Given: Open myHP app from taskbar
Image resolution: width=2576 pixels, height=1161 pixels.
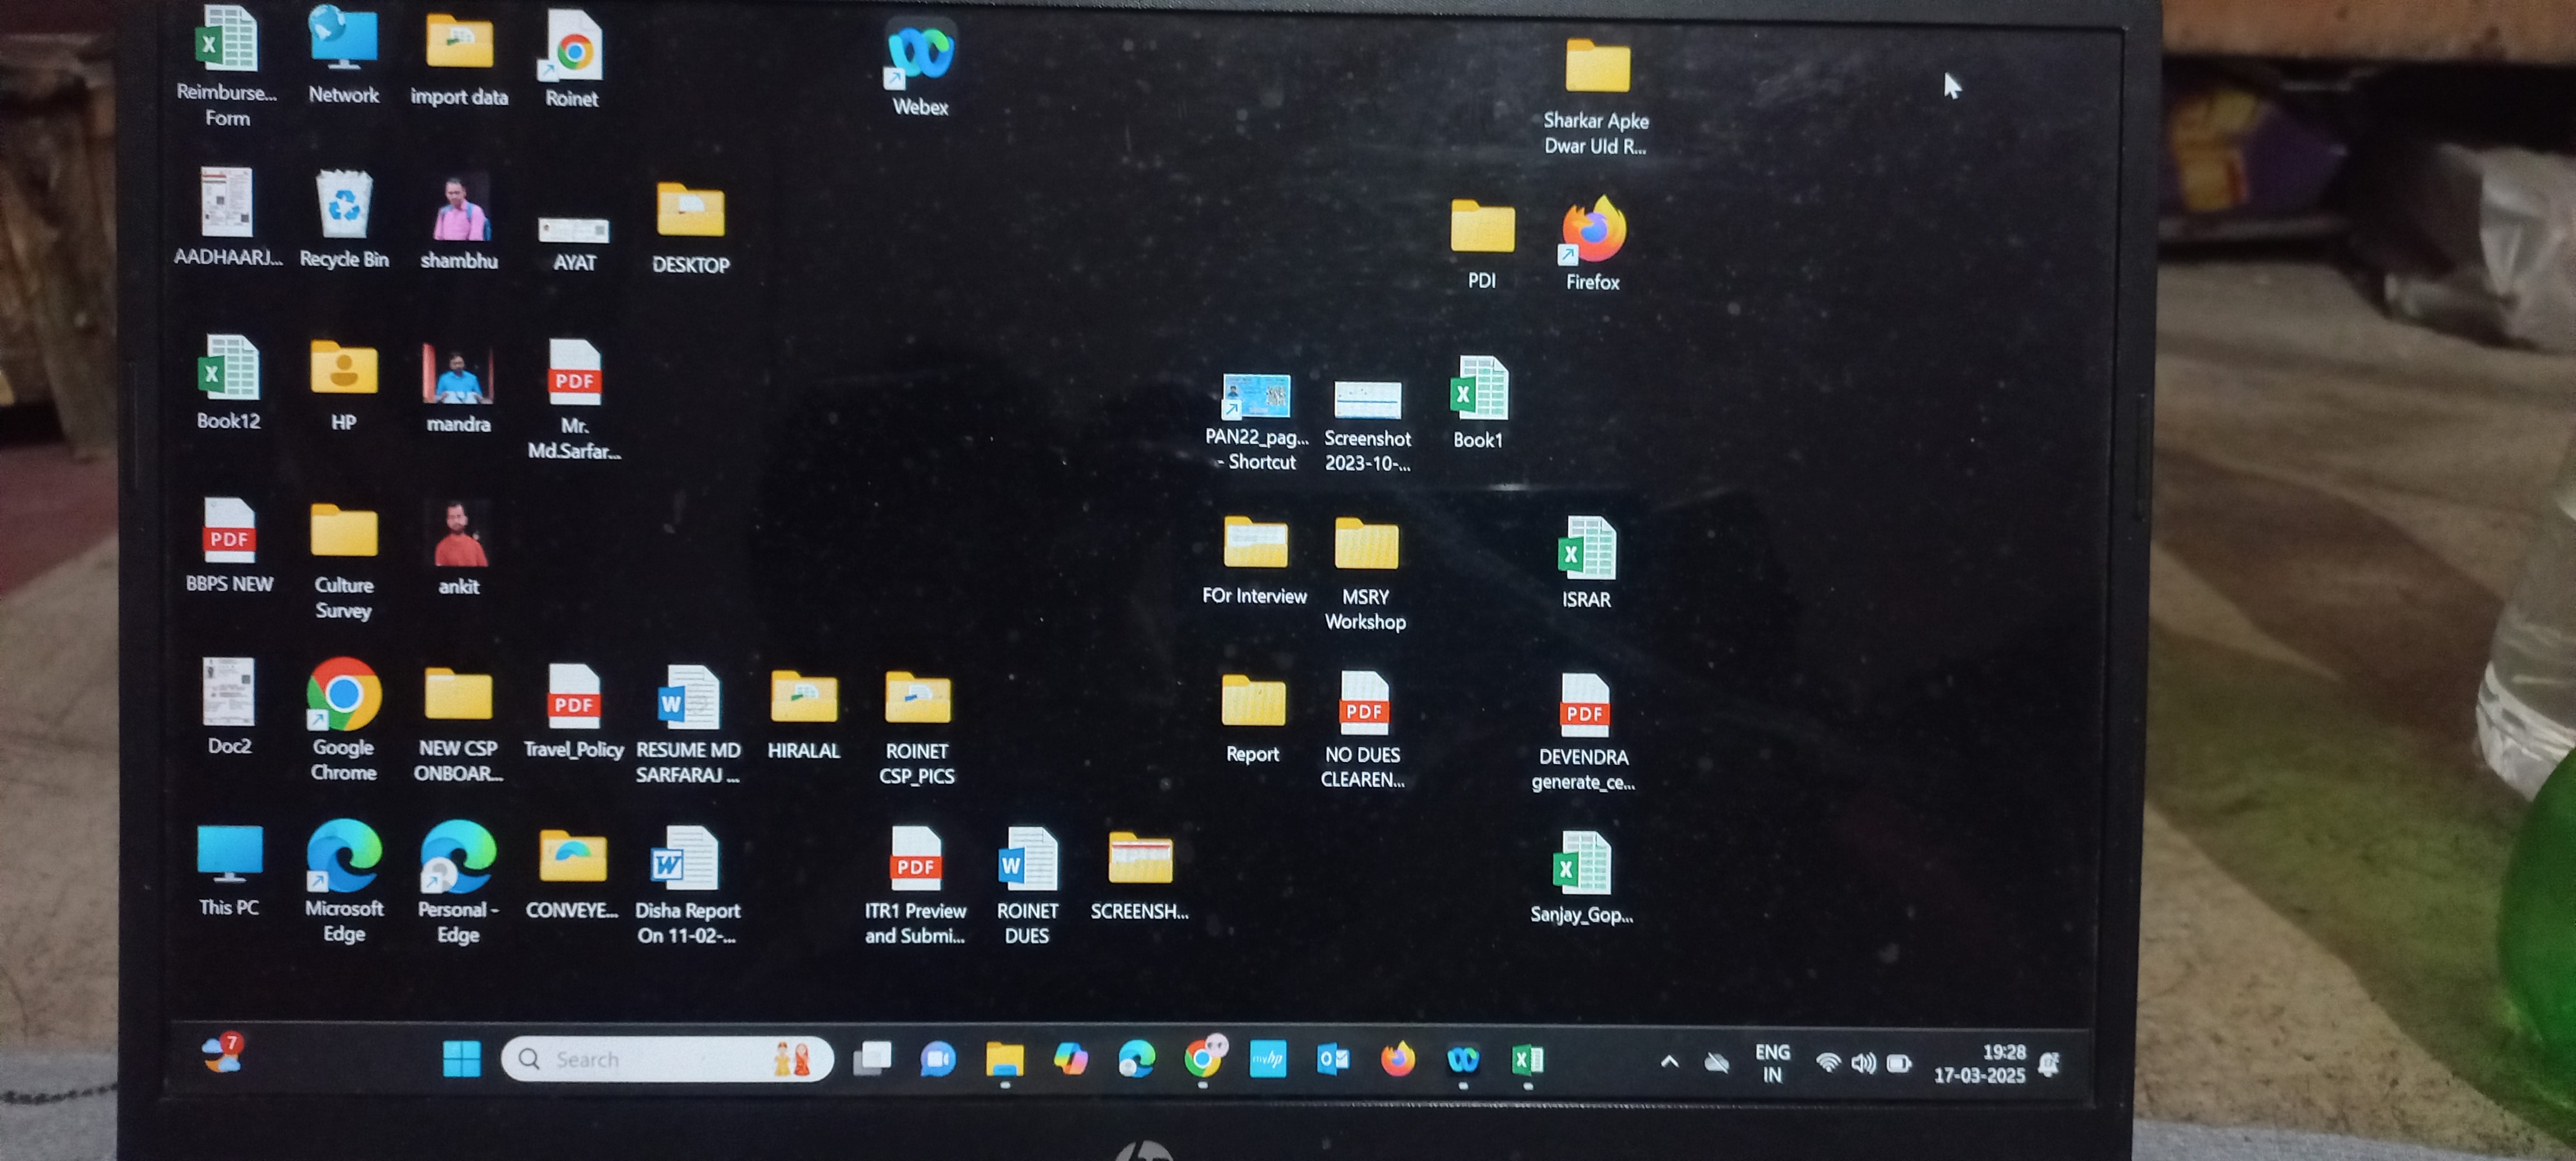Looking at the screenshot, I should pos(1267,1059).
